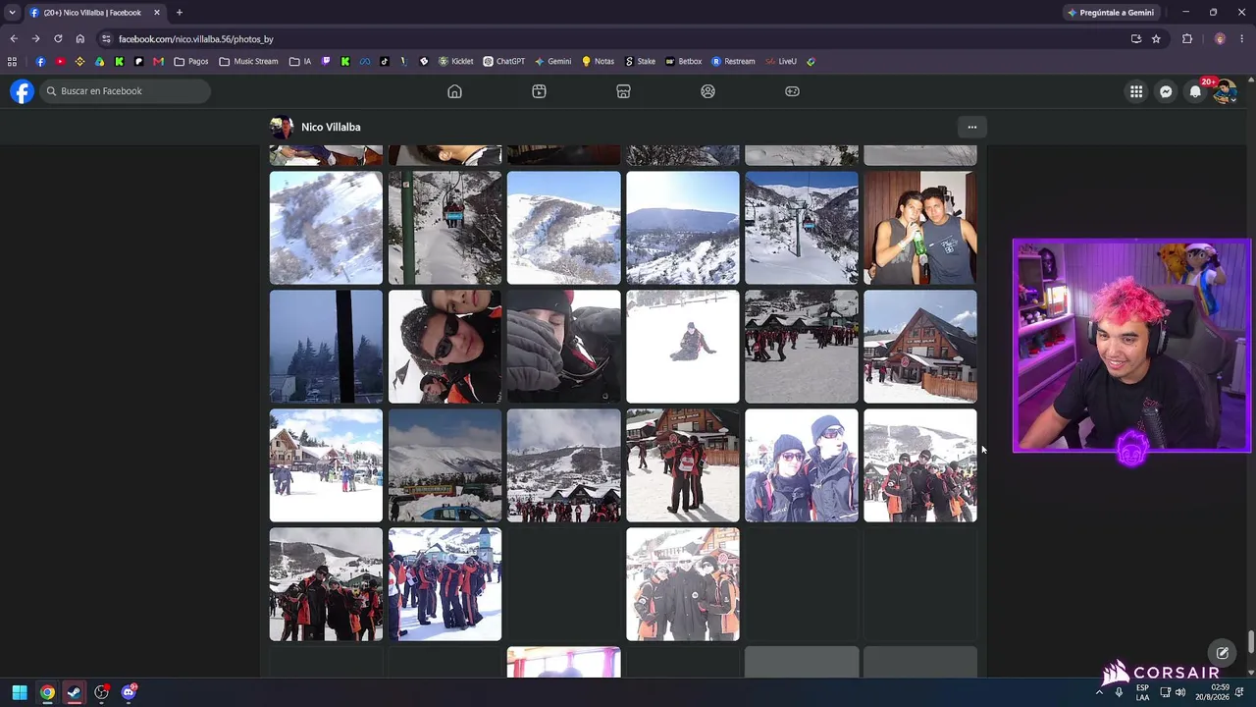Open the Kicklet bookmark
1256x707 pixels.
[456, 61]
